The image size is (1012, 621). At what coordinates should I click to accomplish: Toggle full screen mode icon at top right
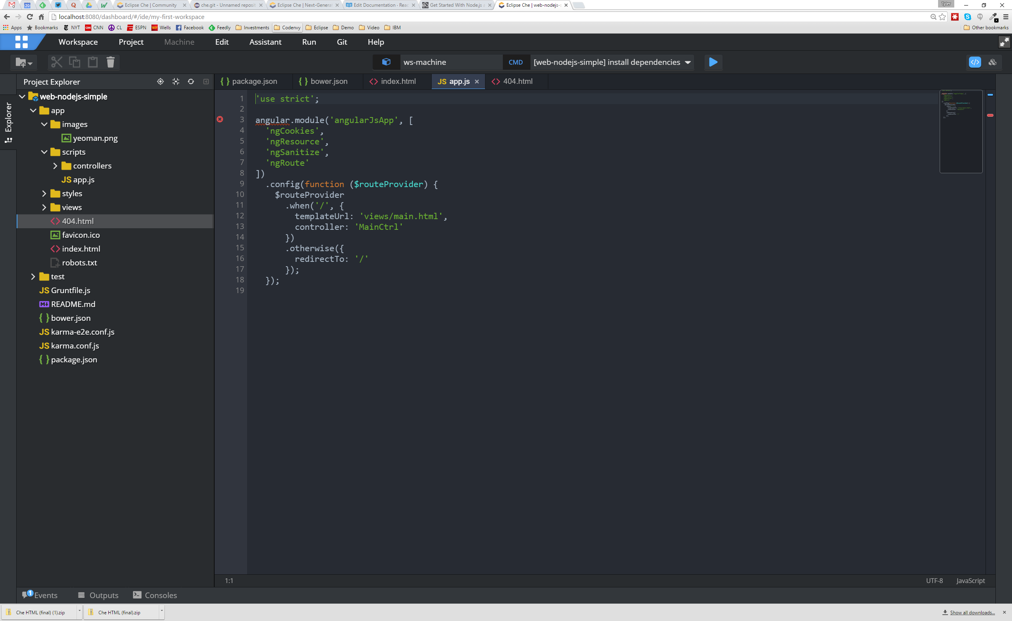point(1004,42)
